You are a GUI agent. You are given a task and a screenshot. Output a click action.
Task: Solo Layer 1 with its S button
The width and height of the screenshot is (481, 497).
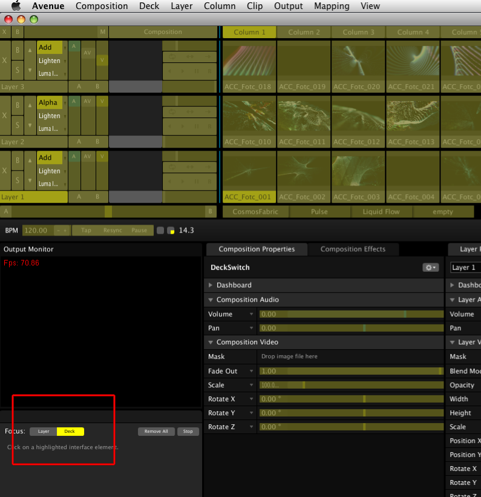18,180
